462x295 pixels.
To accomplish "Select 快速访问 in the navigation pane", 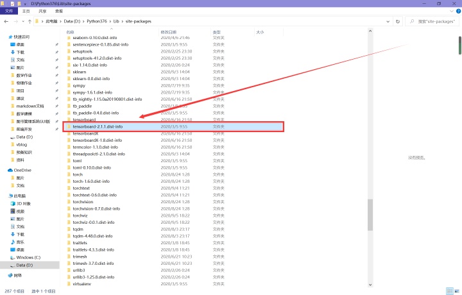I will pyautogui.click(x=22, y=37).
